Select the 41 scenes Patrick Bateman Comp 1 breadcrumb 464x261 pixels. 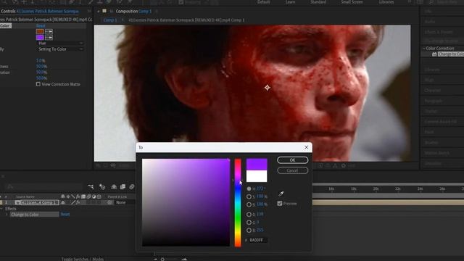pos(186,20)
